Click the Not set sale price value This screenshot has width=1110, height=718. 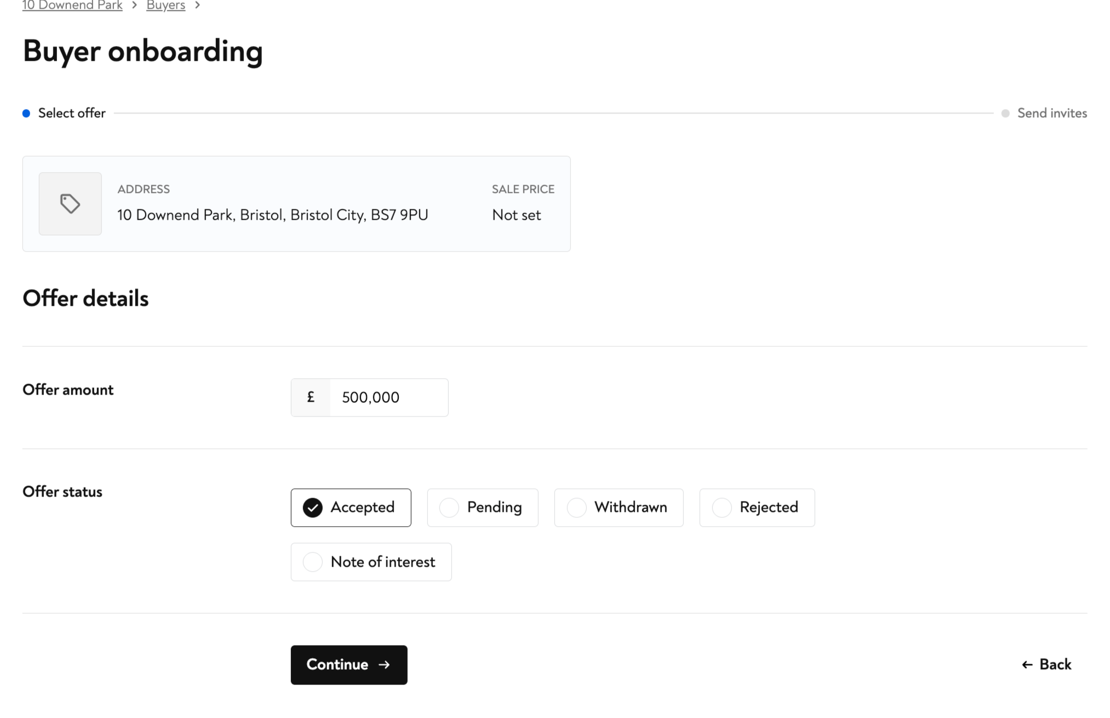[x=516, y=215]
